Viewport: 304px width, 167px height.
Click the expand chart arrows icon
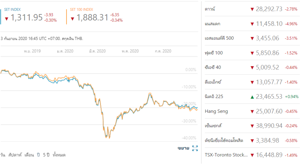[x=195, y=148]
